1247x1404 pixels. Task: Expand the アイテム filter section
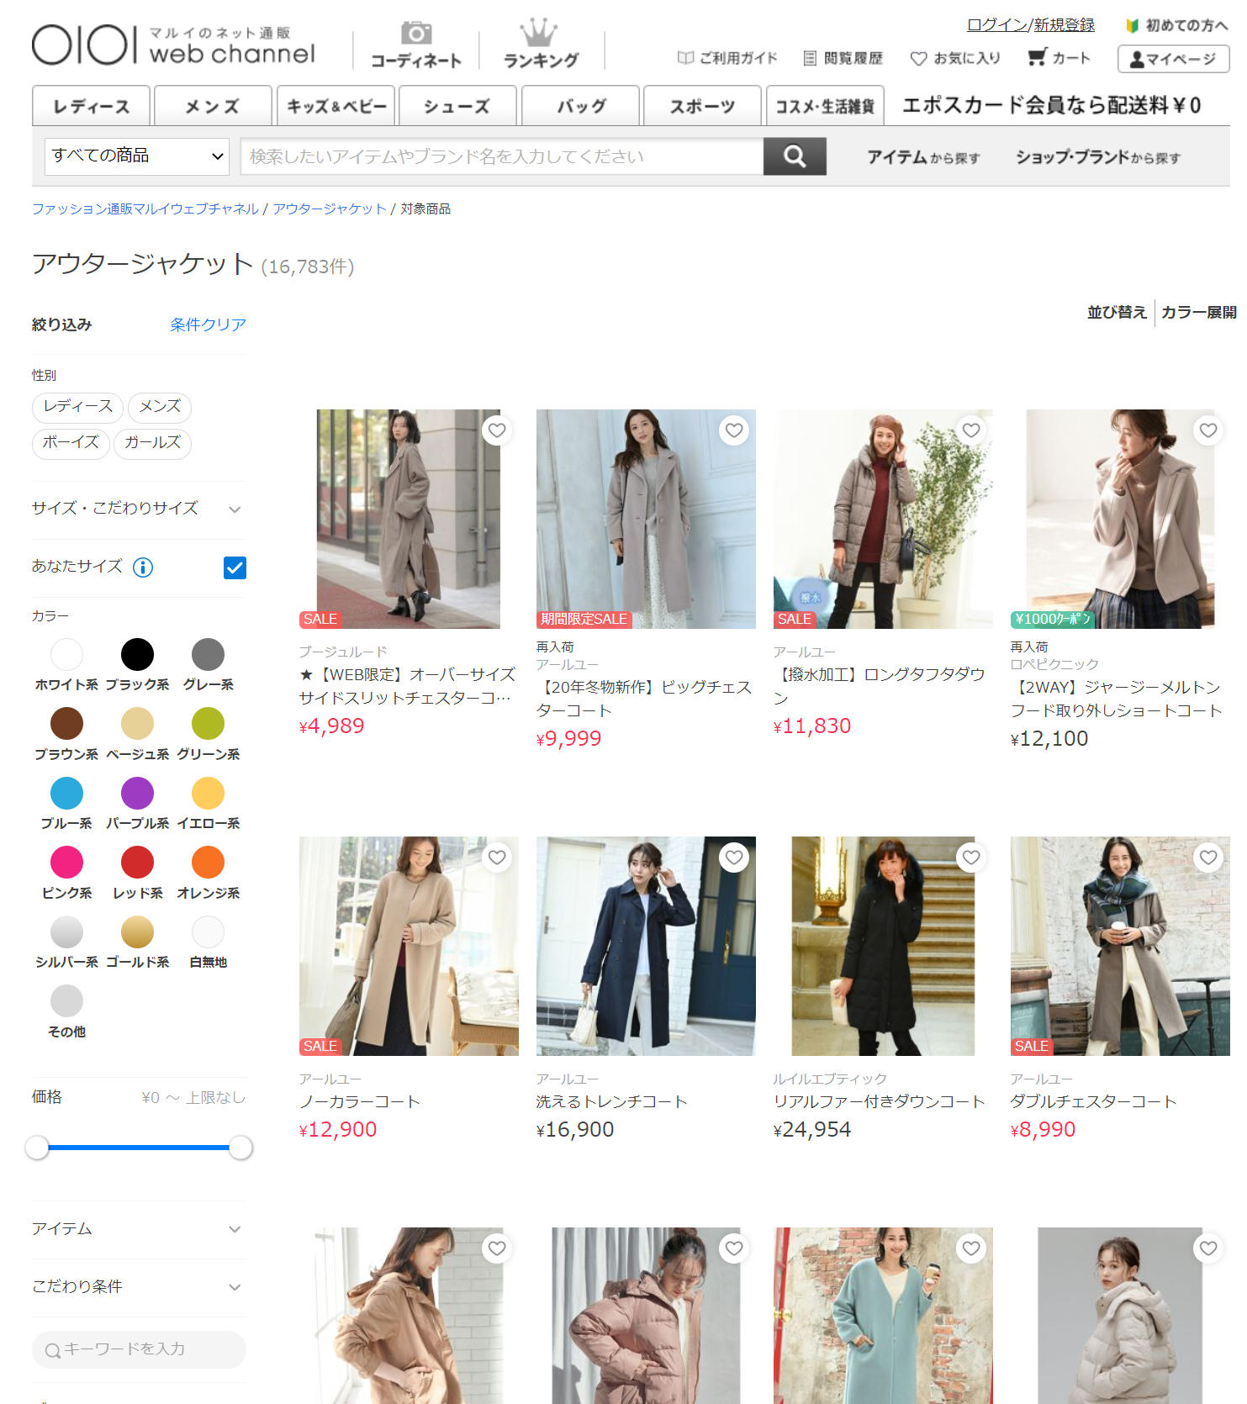click(x=235, y=1229)
